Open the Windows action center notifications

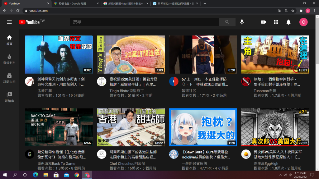pyautogui.click(x=312, y=175)
